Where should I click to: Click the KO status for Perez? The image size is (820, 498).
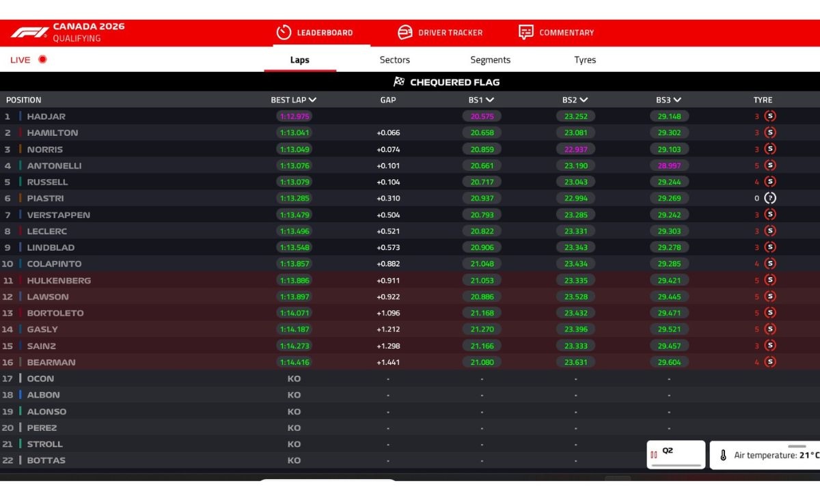point(295,428)
